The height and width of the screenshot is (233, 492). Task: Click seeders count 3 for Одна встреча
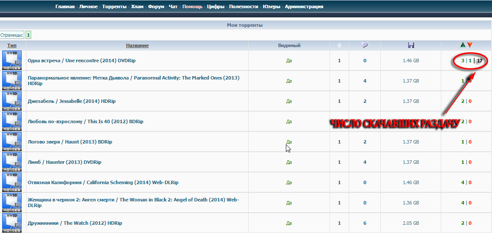463,61
